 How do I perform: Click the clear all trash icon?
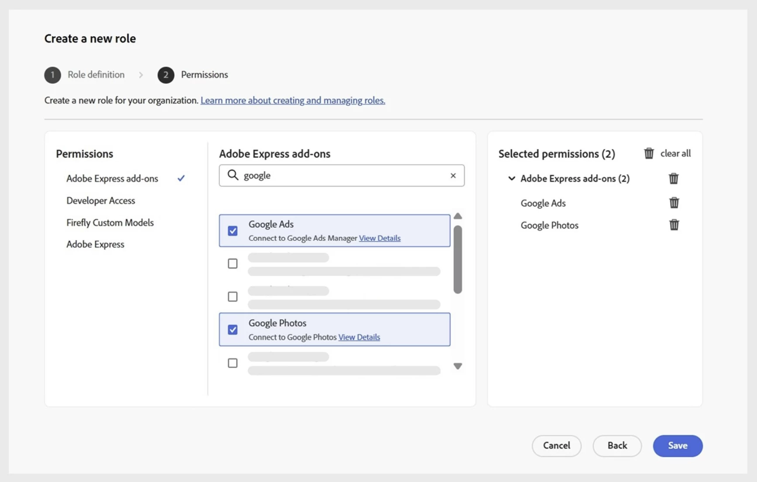coord(649,154)
